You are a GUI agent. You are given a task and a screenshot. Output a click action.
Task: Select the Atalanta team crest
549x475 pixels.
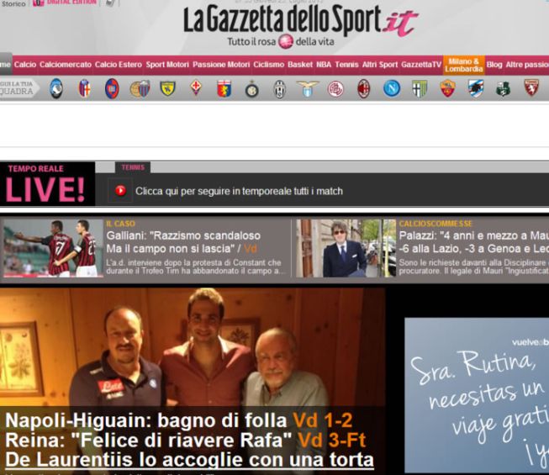click(56, 88)
